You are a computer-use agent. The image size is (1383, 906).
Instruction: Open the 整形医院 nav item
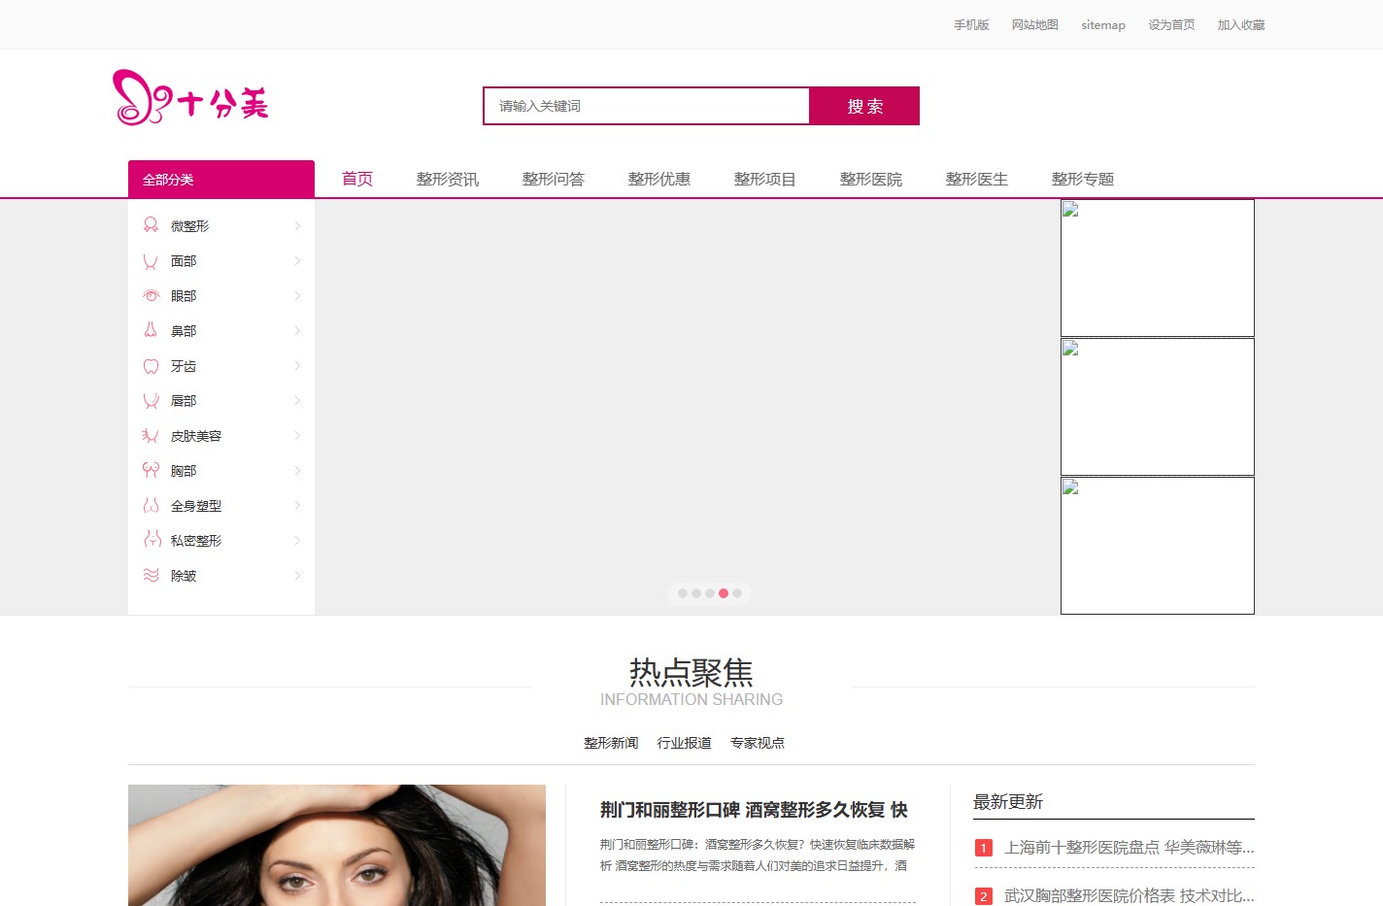[871, 179]
